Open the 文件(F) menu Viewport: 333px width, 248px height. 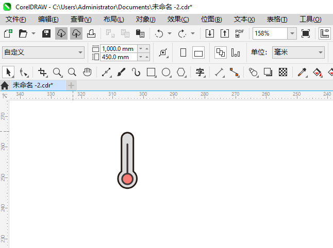(16, 20)
